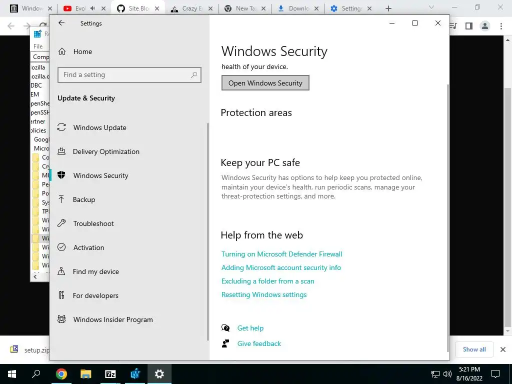Select Windows Security sidebar item
This screenshot has width=512, height=384.
(92, 175)
